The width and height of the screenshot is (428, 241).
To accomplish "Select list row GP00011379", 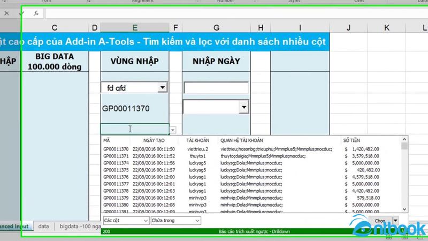I will (x=251, y=198).
